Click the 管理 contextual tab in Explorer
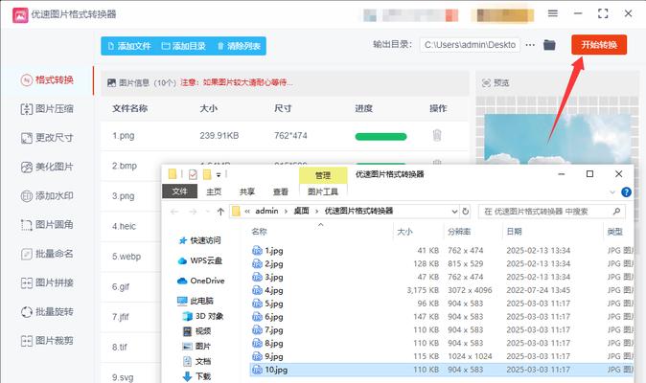Viewport: 646px width, 383px height. [x=323, y=175]
